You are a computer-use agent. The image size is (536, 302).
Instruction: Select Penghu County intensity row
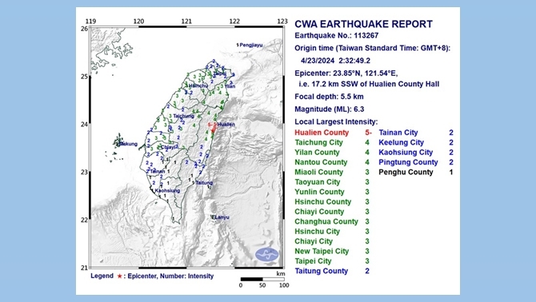coord(416,173)
